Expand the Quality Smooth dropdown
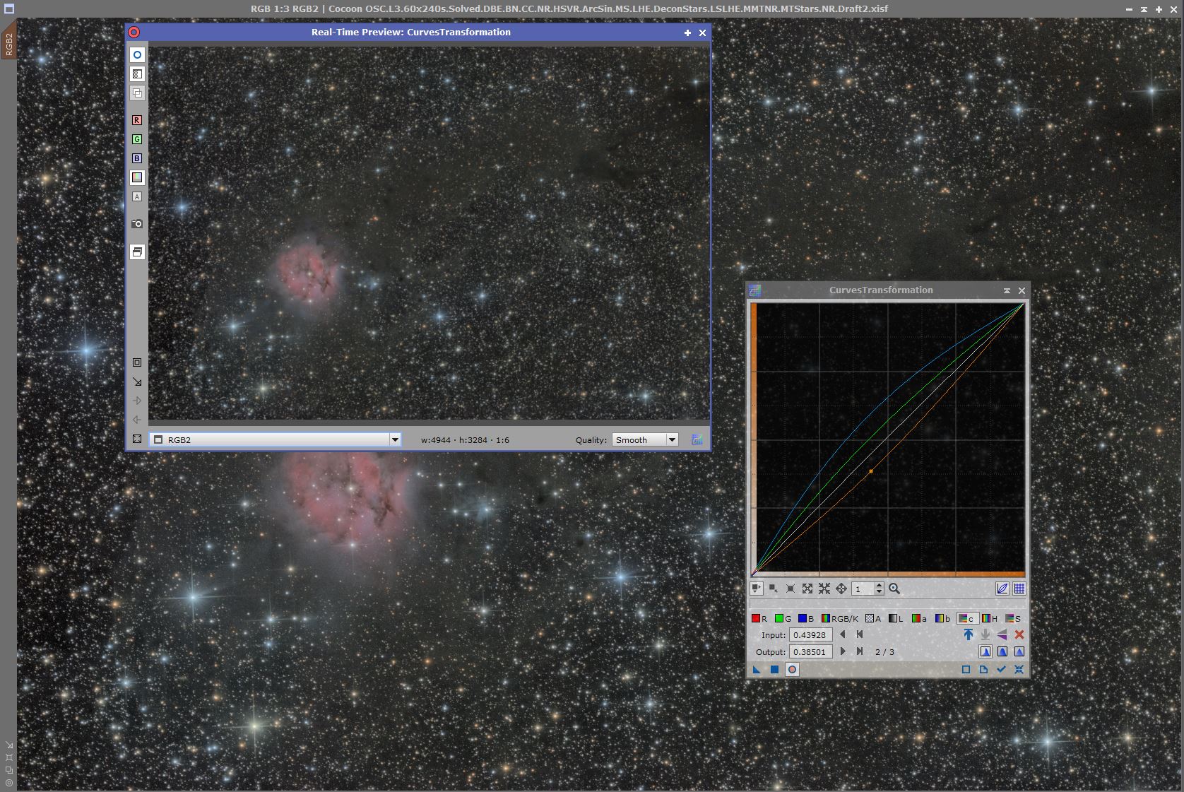Viewport: 1184px width, 792px height. pos(672,439)
